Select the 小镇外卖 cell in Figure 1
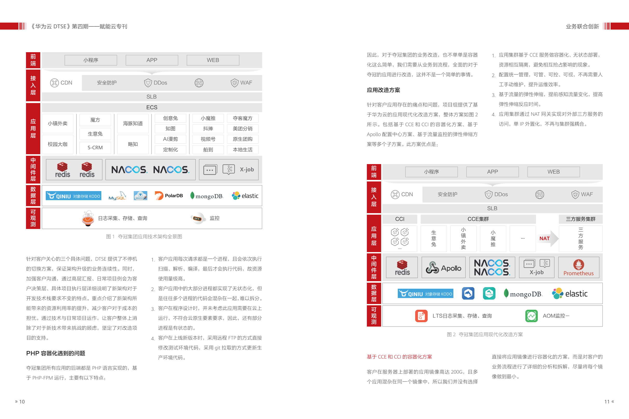This screenshot has width=629, height=419. pyautogui.click(x=57, y=124)
